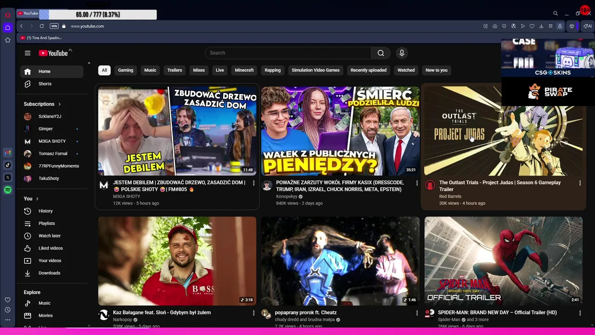Screen dimensions: 595x335
Task: Open the Red Barrels channel name link
Action: coord(450,196)
